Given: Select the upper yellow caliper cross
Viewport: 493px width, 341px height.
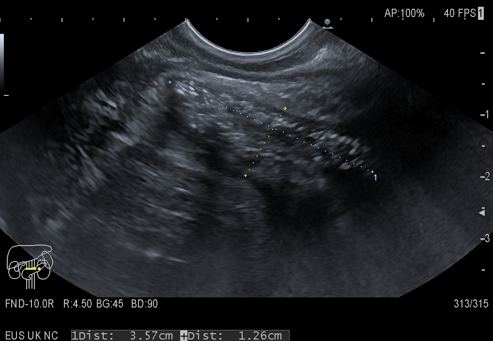Looking at the screenshot, I should (285, 108).
